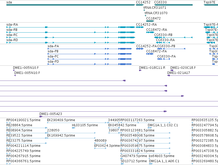Viewport: 218px width, 165px height.
Task: Click EST RP003331824.5prime
Action: coord(145,154)
